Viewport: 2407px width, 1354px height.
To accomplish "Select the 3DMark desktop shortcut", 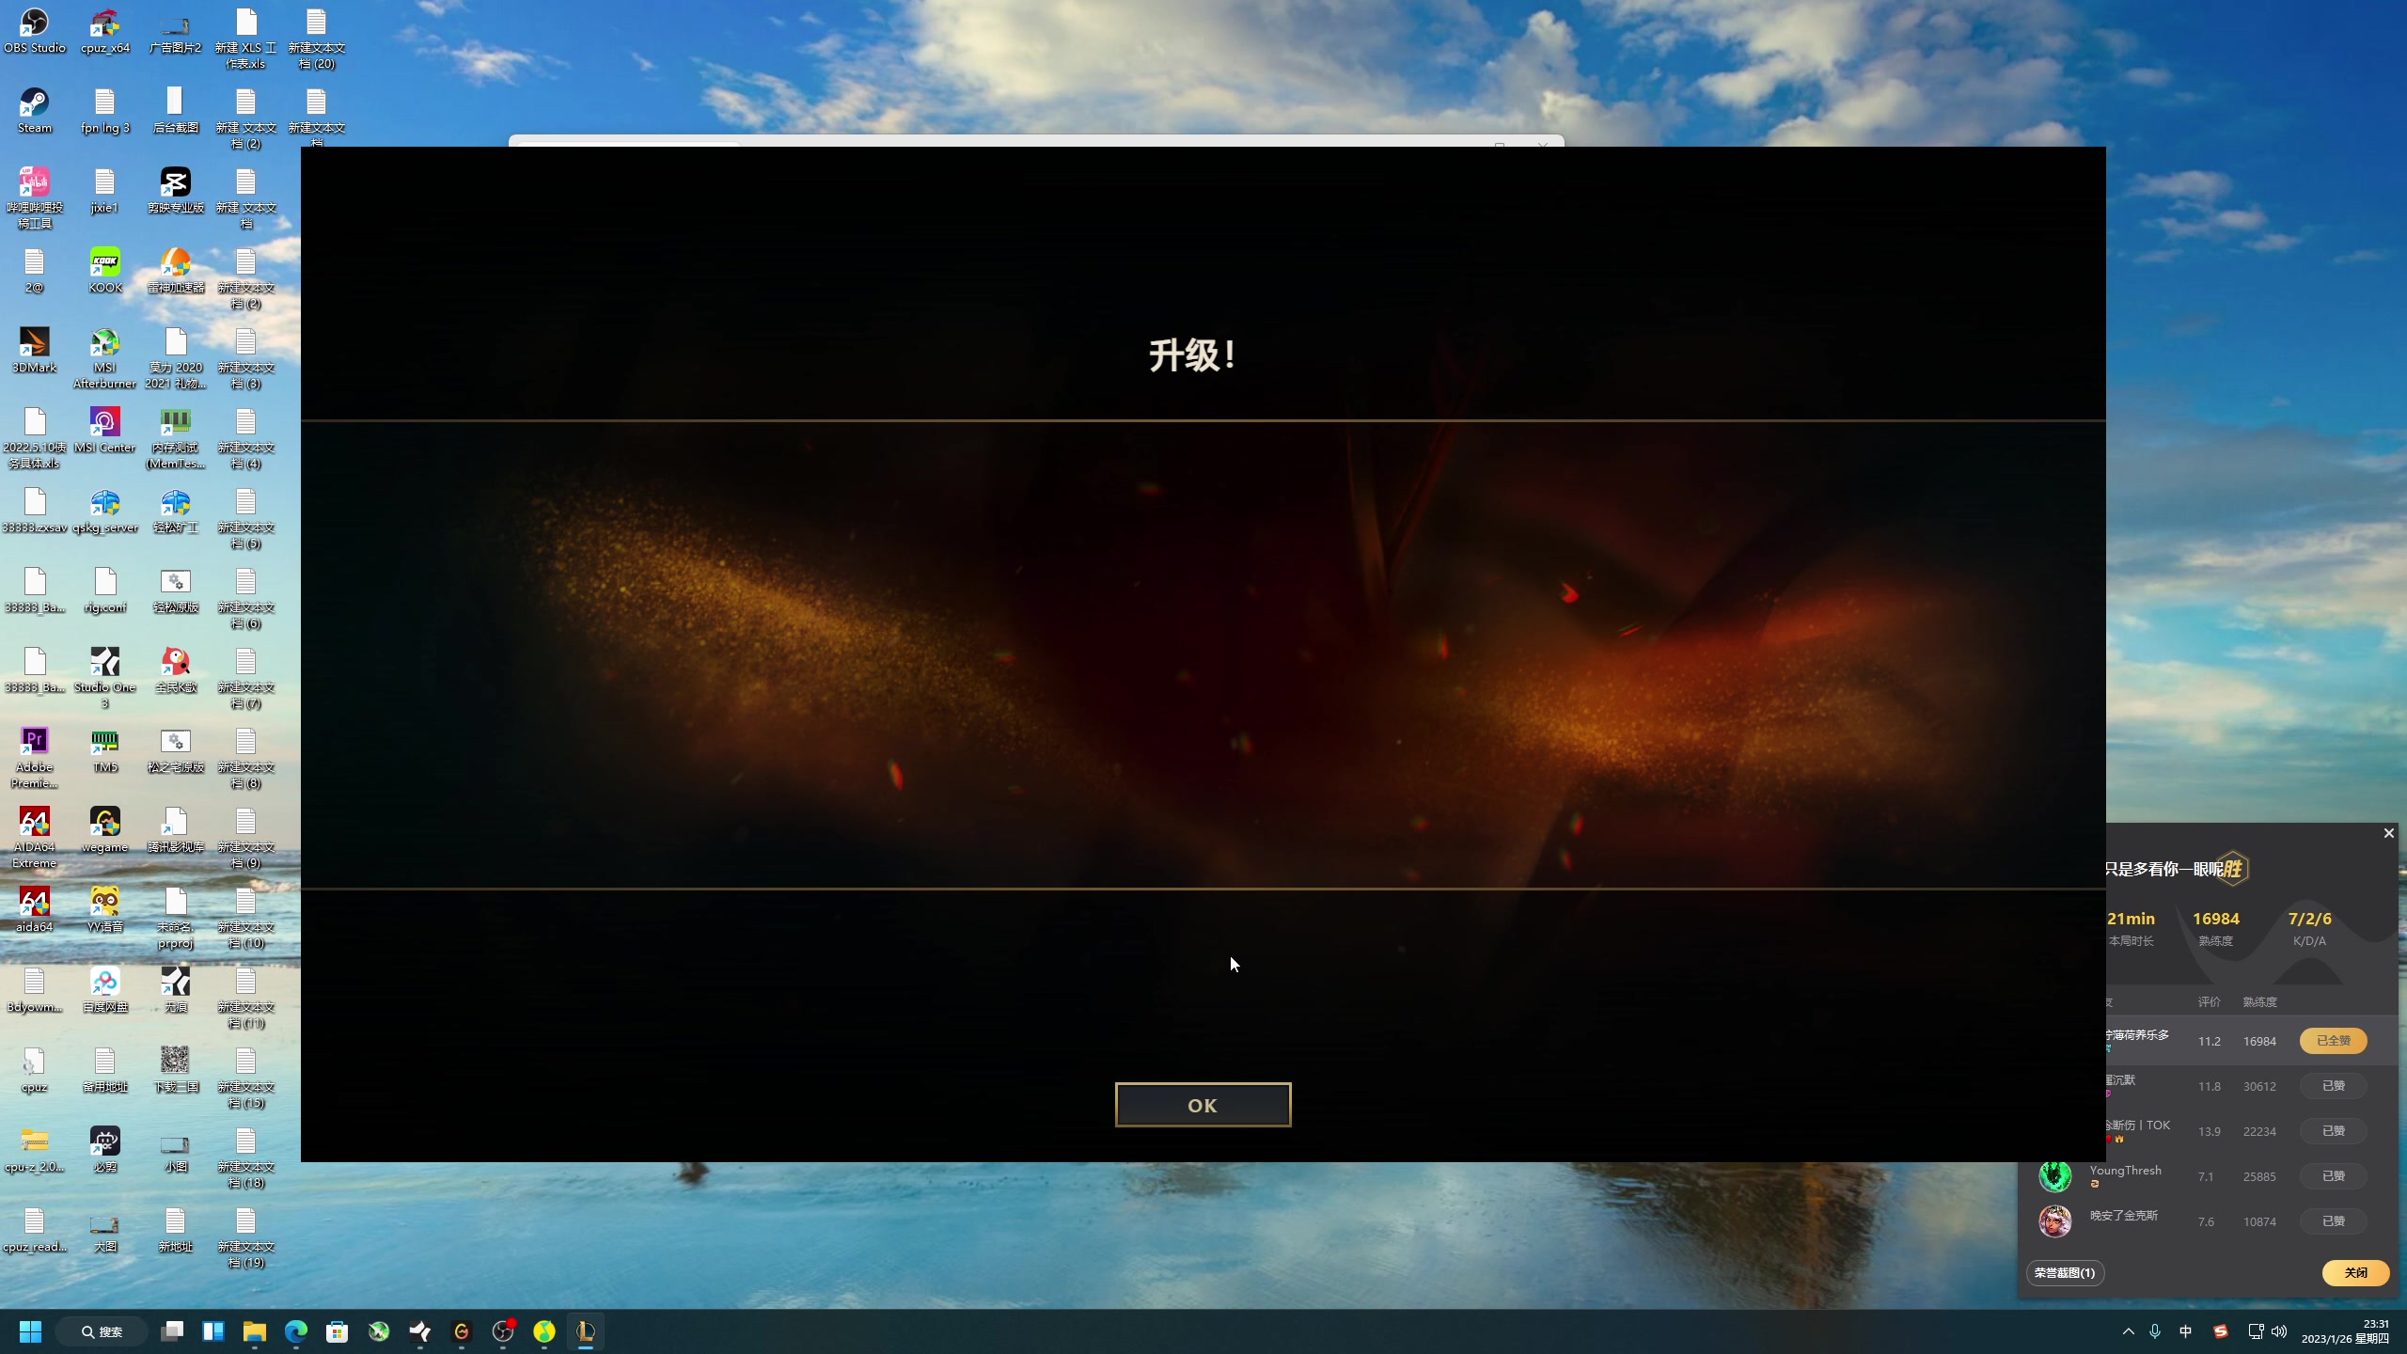I will (x=35, y=352).
